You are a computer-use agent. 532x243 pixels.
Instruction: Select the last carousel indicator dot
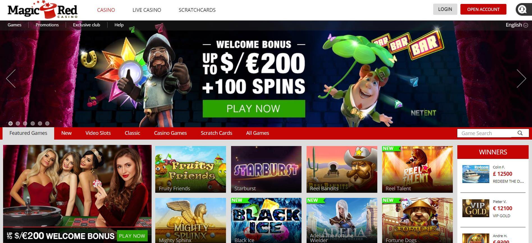click(x=47, y=123)
